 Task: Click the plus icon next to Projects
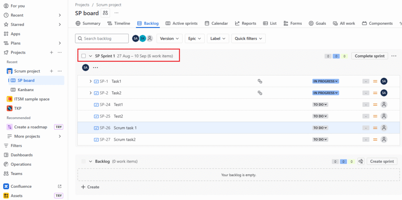[51, 53]
